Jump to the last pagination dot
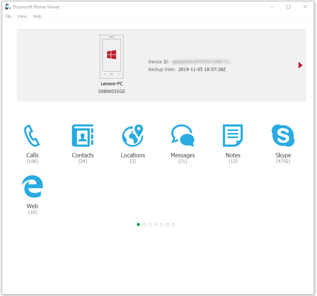 (173, 224)
